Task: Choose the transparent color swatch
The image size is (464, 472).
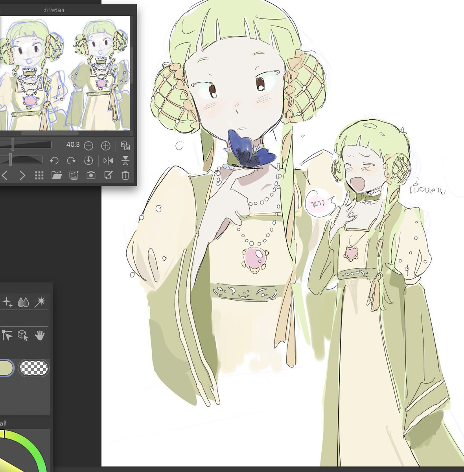Action: (34, 368)
